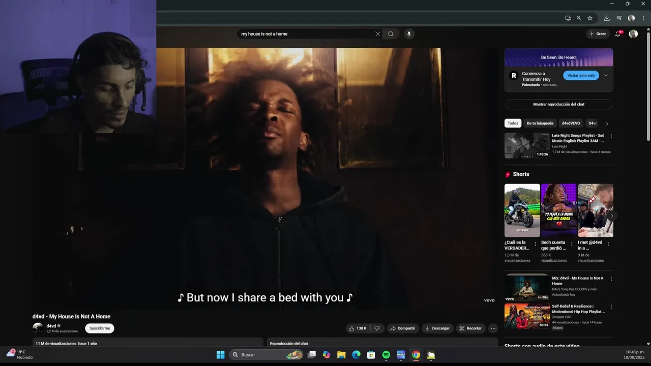Viewport: 651px width, 366px height.
Task: Open Task View on taskbar
Action: point(312,355)
